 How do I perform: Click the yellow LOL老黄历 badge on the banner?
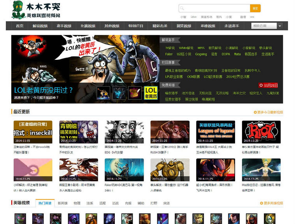point(151,93)
